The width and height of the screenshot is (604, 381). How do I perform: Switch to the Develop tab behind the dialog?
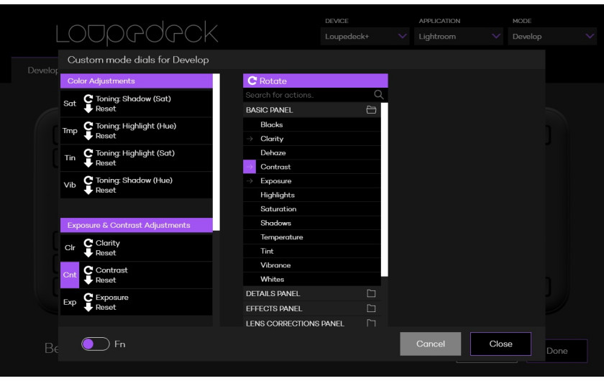[42, 70]
